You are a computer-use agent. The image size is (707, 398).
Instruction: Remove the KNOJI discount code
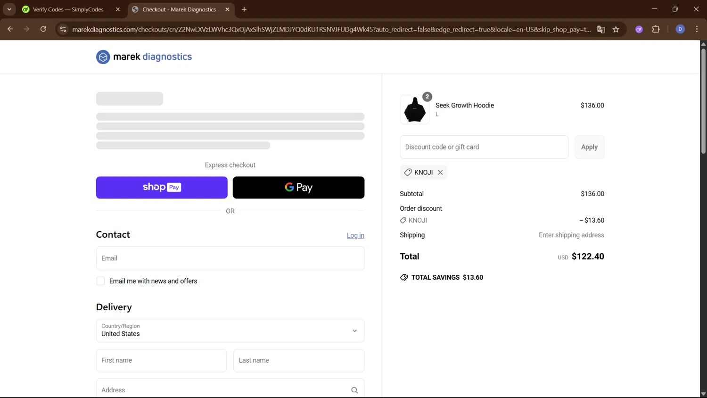tap(440, 173)
